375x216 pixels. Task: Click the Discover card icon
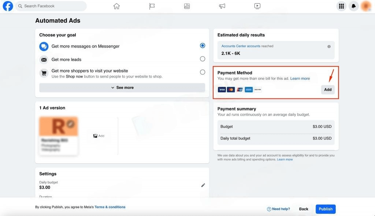[x=257, y=90]
